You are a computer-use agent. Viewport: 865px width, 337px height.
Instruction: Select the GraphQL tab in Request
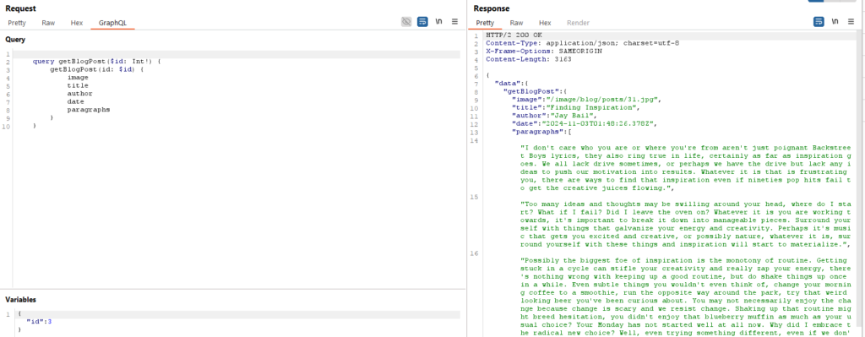coord(112,23)
